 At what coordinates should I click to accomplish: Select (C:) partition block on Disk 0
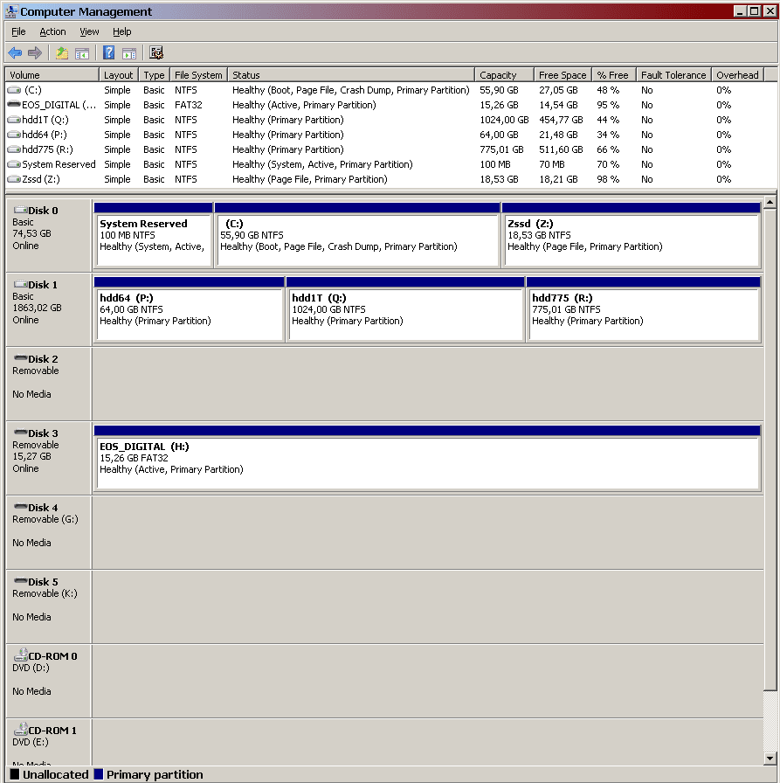[357, 235]
